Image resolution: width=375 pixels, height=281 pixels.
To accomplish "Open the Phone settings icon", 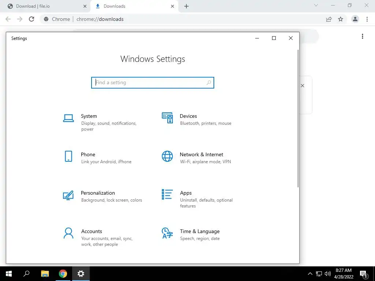I will coord(68,156).
